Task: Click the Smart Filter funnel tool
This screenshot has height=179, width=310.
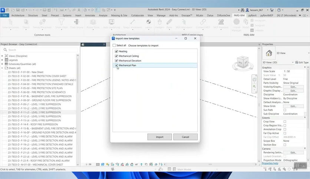Action: coord(62,24)
